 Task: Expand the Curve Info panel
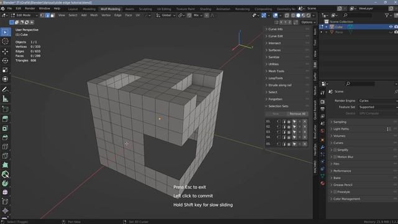287,29
